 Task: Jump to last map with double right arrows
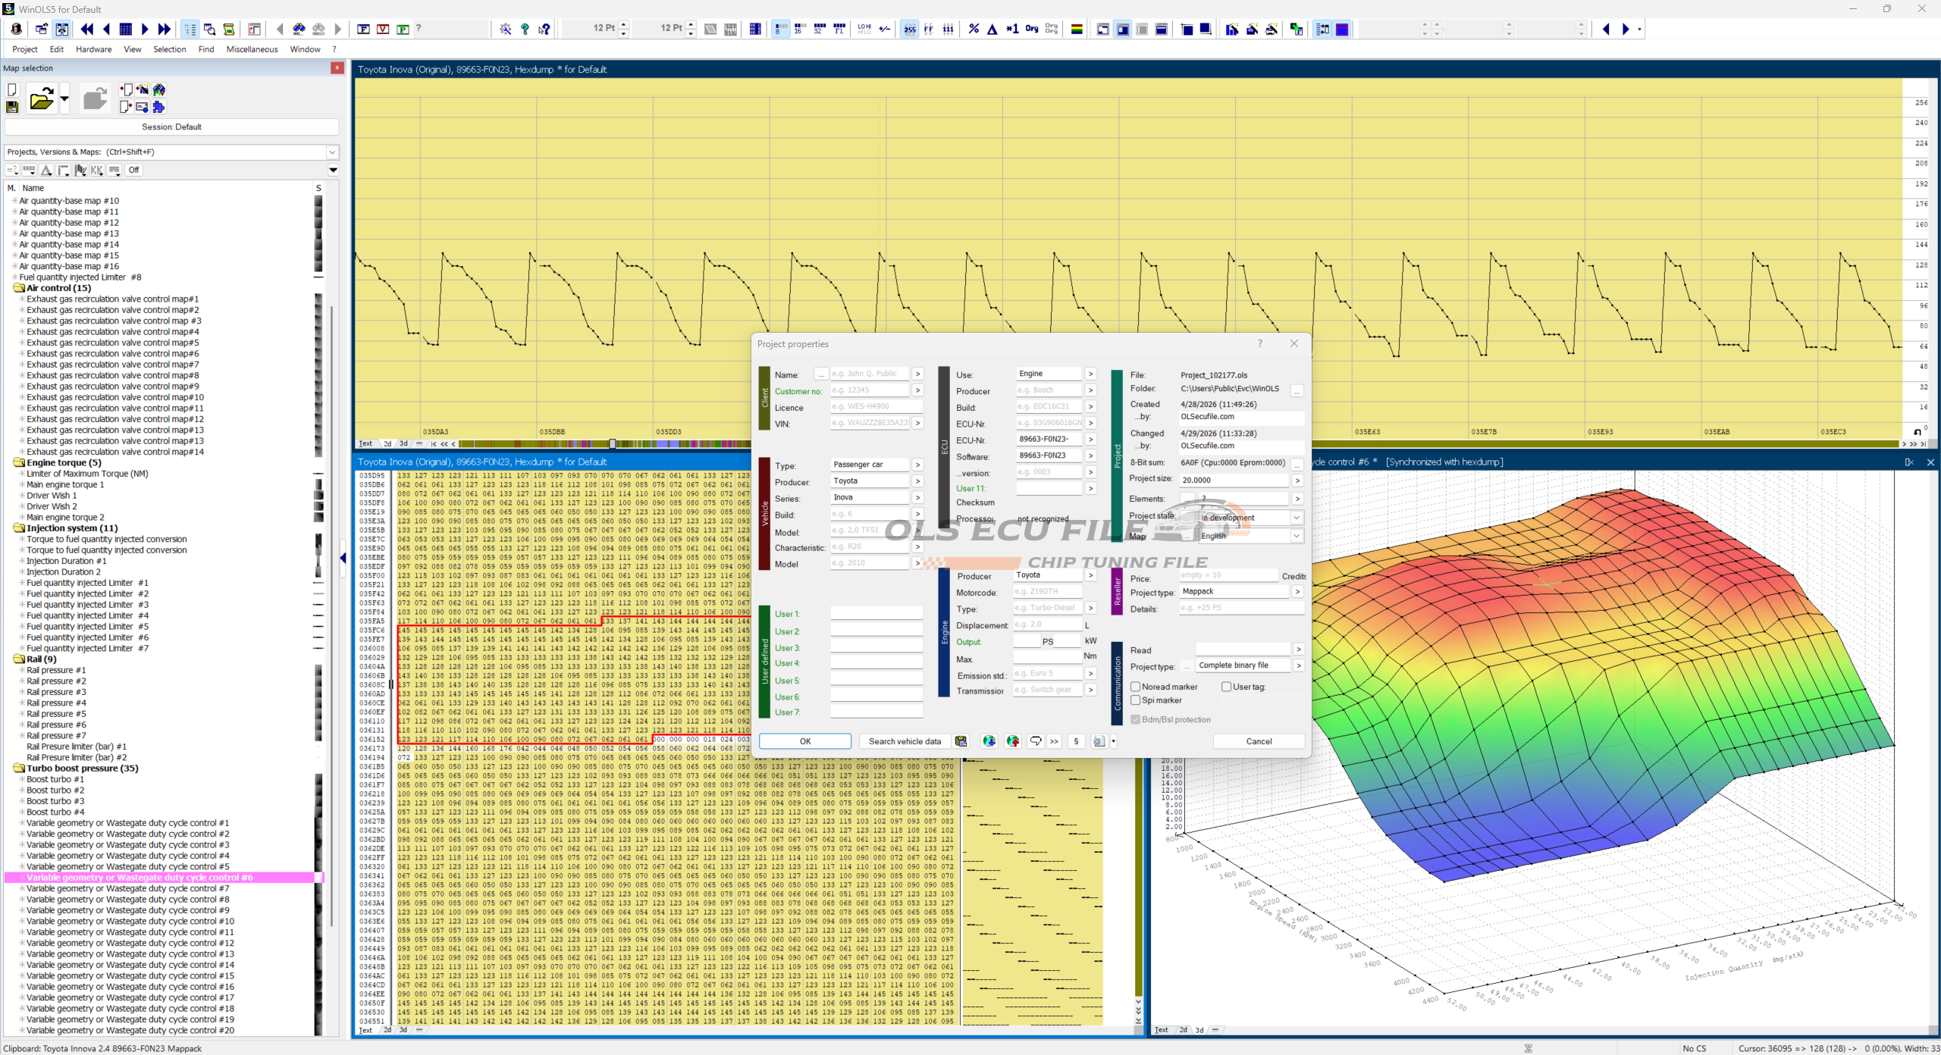point(164,30)
